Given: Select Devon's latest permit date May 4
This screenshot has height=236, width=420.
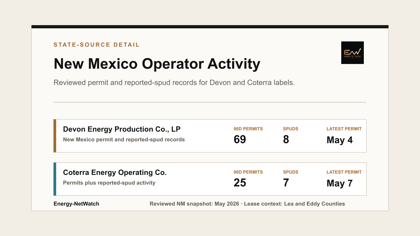Looking at the screenshot, I should [x=340, y=140].
